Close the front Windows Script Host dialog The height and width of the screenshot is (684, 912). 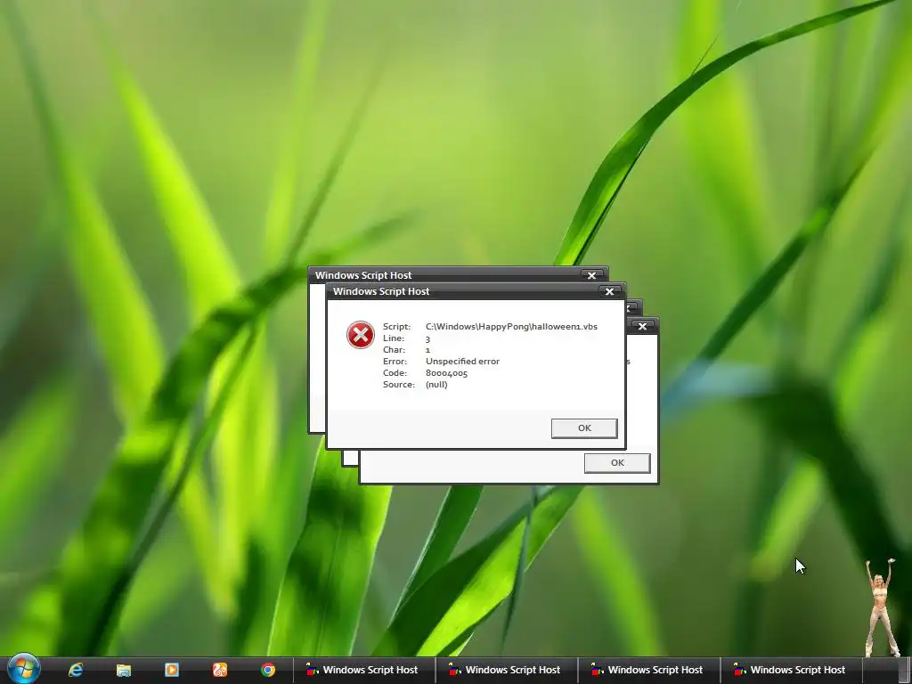(x=609, y=291)
